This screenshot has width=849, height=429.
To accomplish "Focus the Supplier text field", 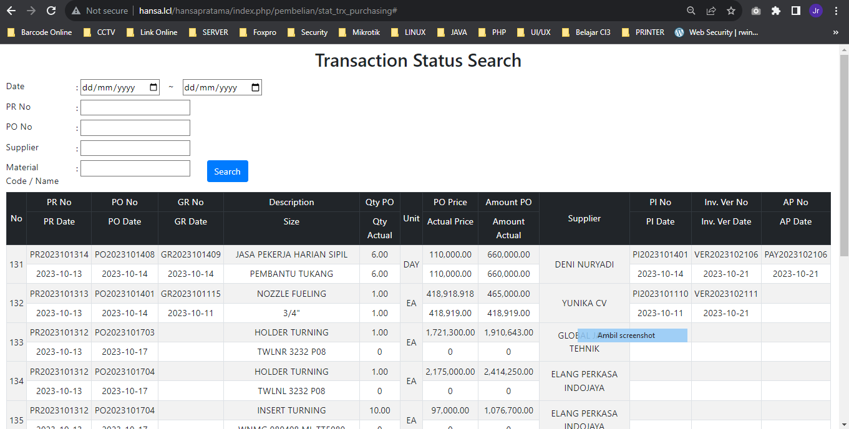I will pos(135,148).
